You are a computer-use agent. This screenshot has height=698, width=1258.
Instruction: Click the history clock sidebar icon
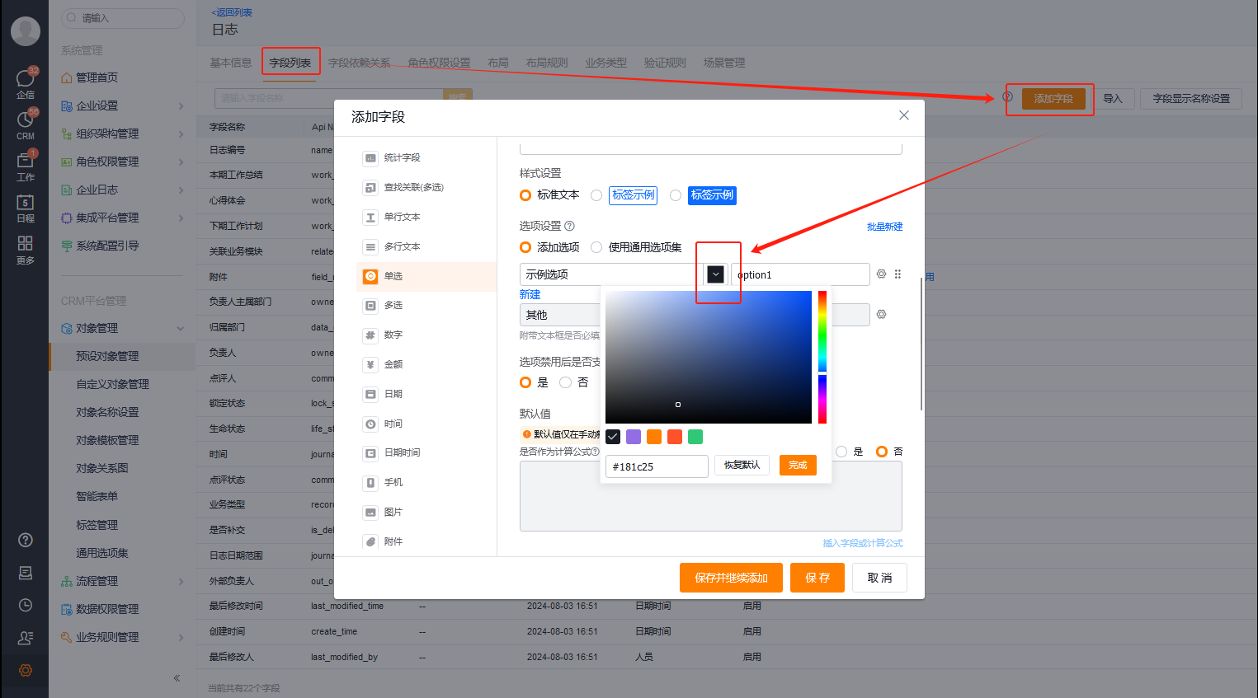26,605
